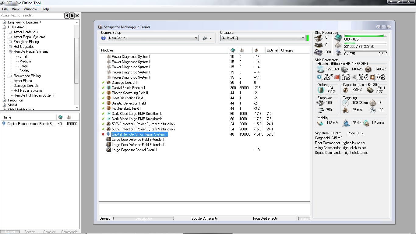Toggle Photon Scattering Field II active checkmark
Screen dimensions: 416x234
103,93
